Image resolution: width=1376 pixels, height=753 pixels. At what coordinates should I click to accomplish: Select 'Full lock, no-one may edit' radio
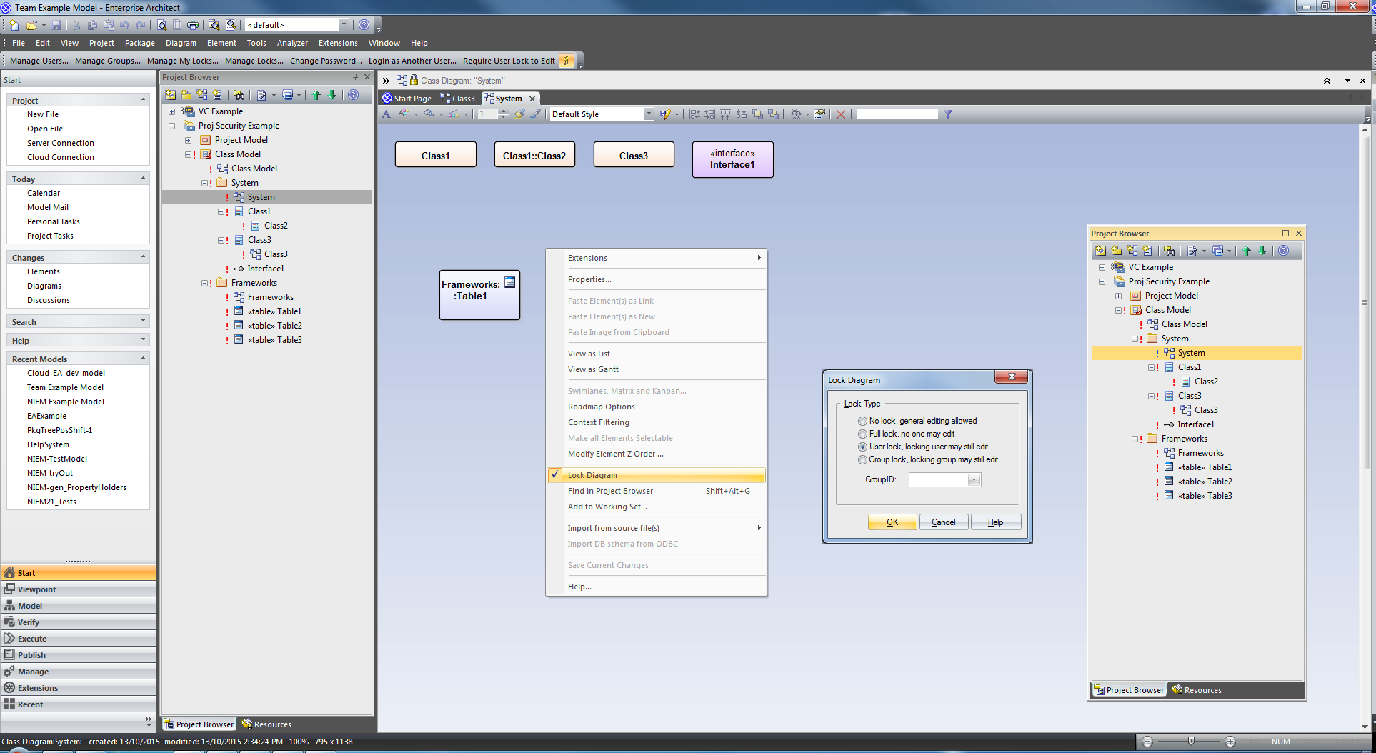pos(862,434)
